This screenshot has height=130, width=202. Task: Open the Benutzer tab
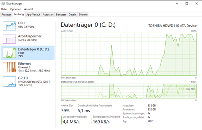coord(61,15)
